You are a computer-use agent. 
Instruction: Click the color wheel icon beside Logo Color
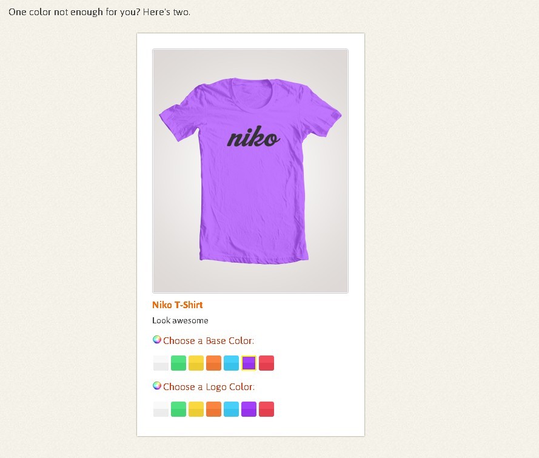click(157, 386)
